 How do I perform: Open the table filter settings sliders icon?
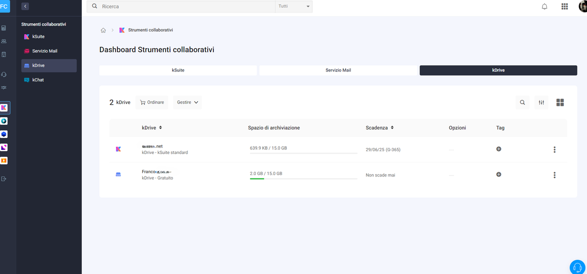(x=542, y=103)
